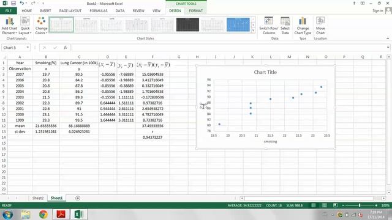Click the formula bar input field
The image size is (392, 220).
click(228, 48)
